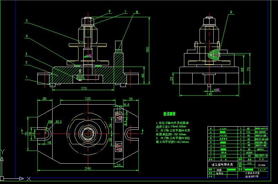Pick part balloon number 1
The width and height of the screenshot is (278, 184).
26,77
